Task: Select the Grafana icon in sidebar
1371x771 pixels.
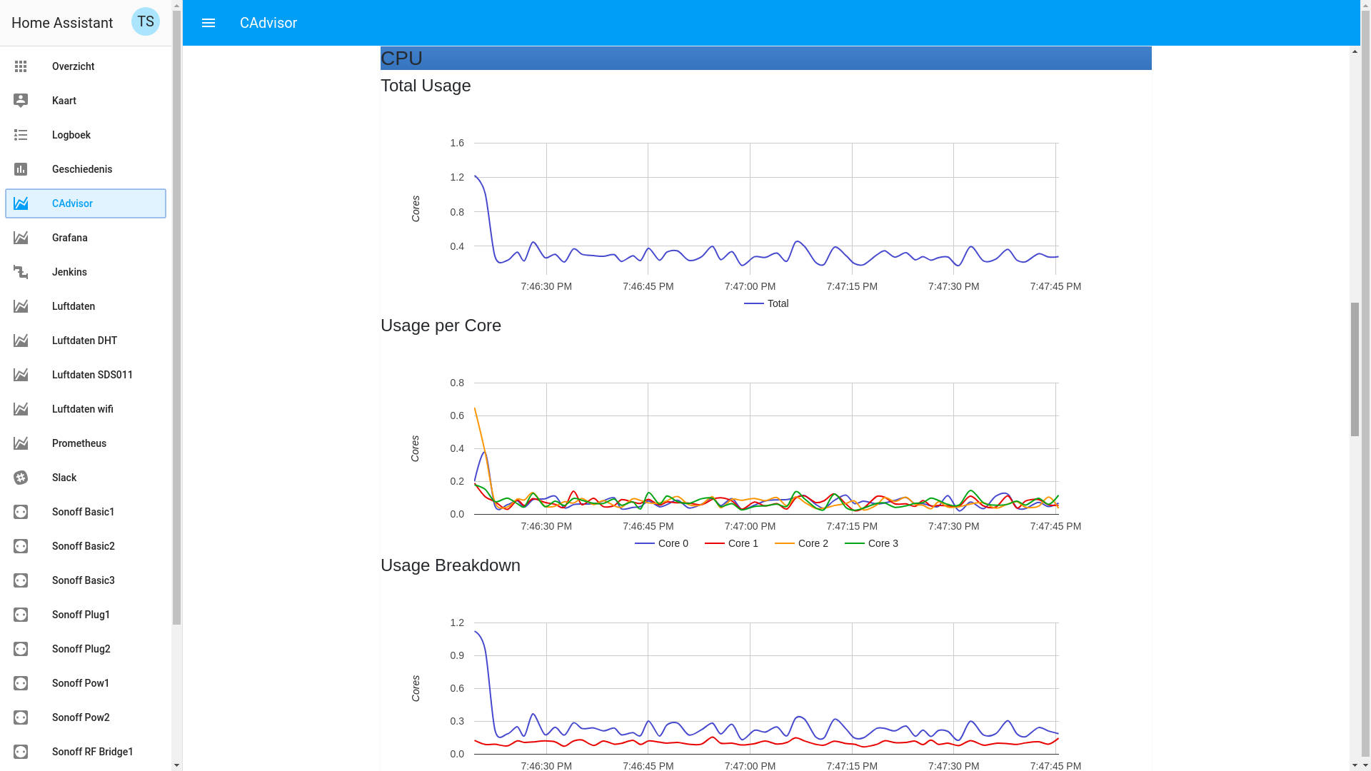Action: (x=21, y=237)
